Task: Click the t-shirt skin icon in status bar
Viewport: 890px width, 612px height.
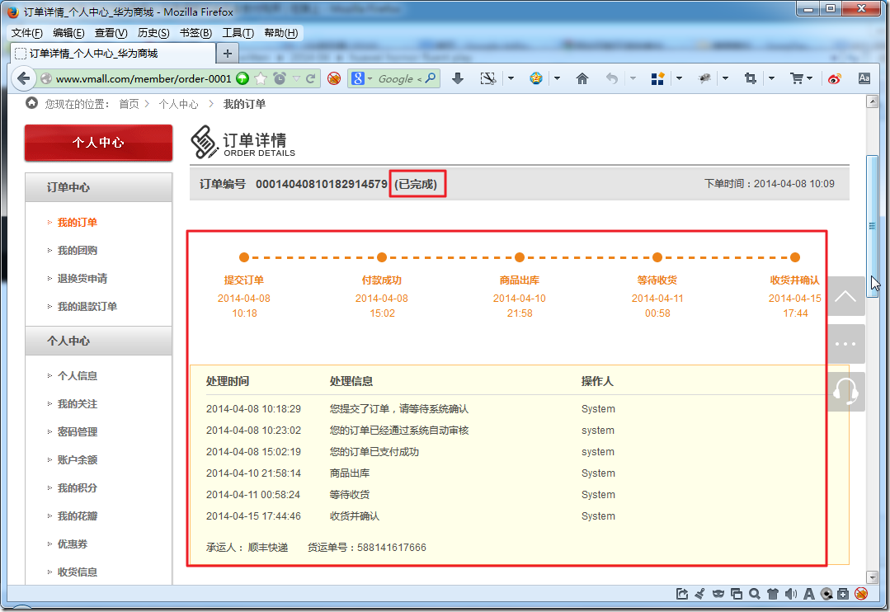Action: tap(773, 594)
